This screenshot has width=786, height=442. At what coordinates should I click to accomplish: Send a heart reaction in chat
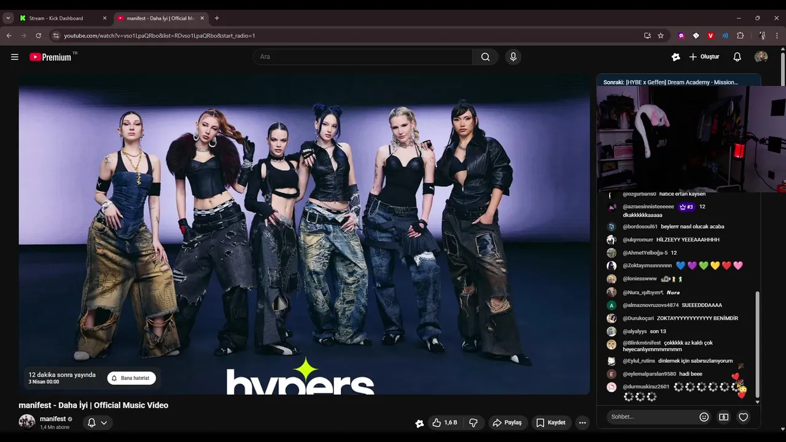tap(744, 417)
